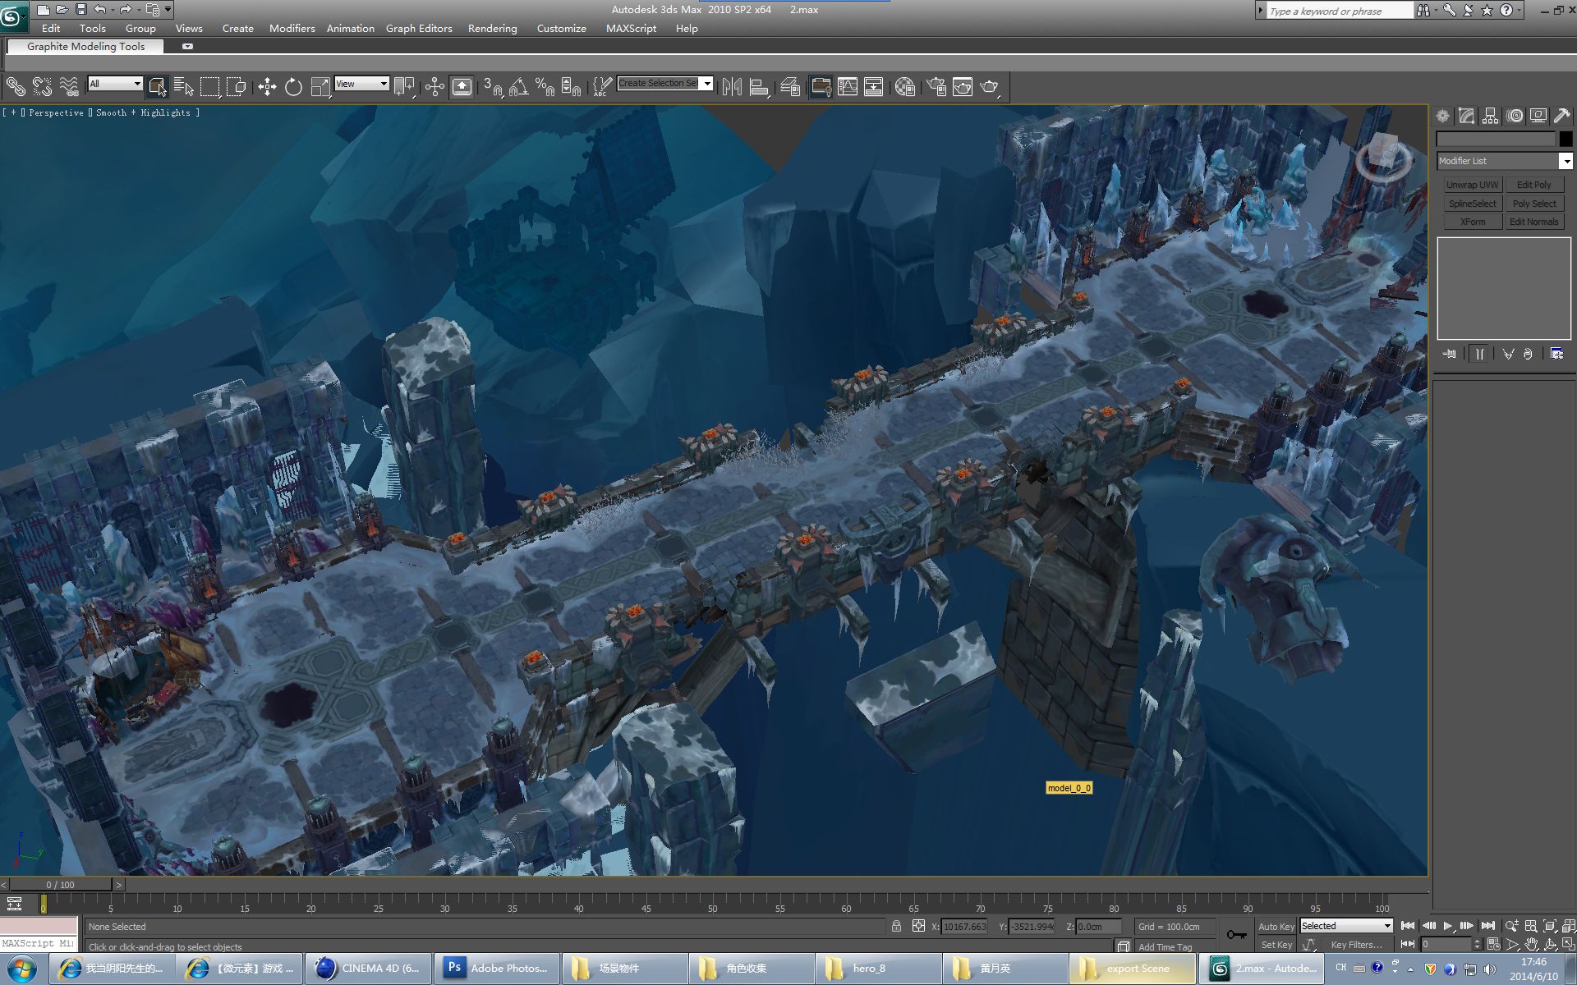Open the selection filter All dropdown
This screenshot has height=985, width=1577.
(x=115, y=84)
